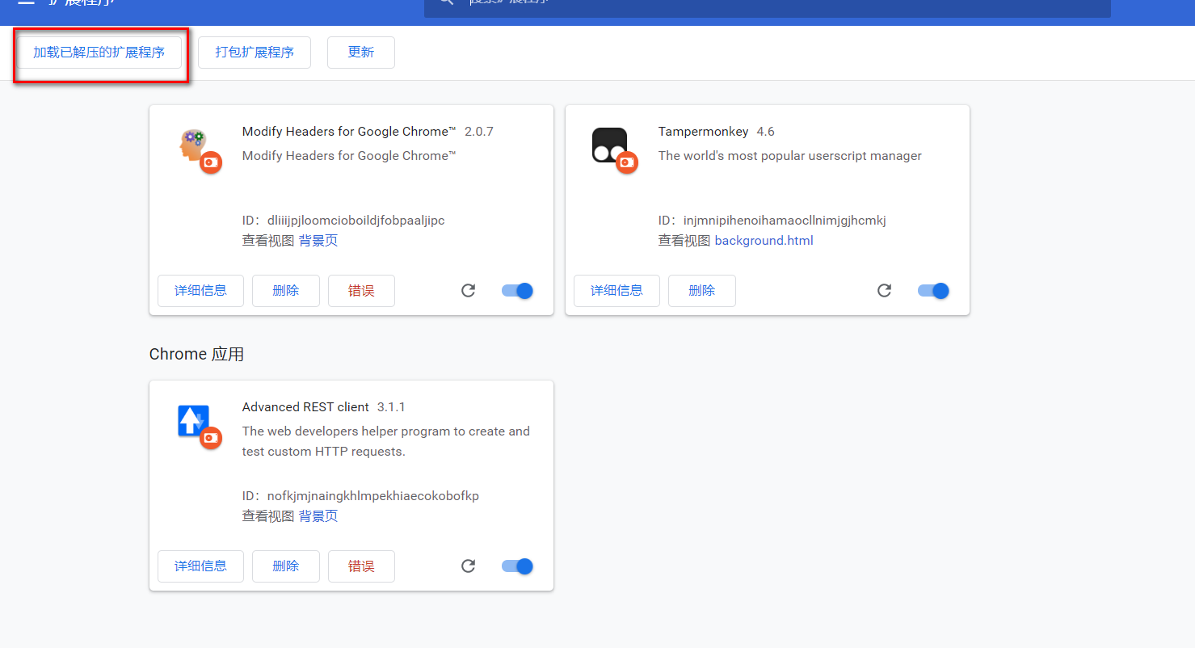
Task: Turn off Advanced REST client toggle
Action: (517, 566)
